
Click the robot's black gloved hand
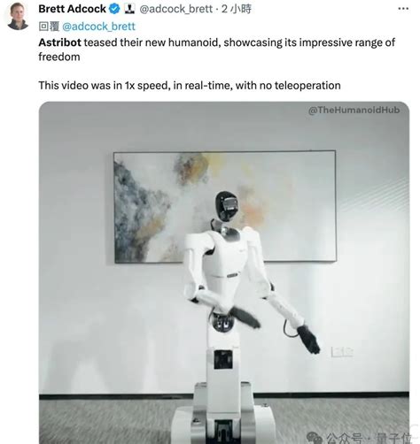tap(308, 340)
